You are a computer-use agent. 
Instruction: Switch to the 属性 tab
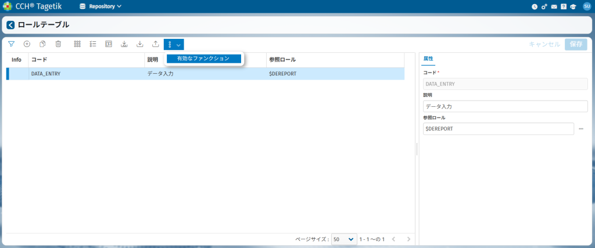pos(428,59)
